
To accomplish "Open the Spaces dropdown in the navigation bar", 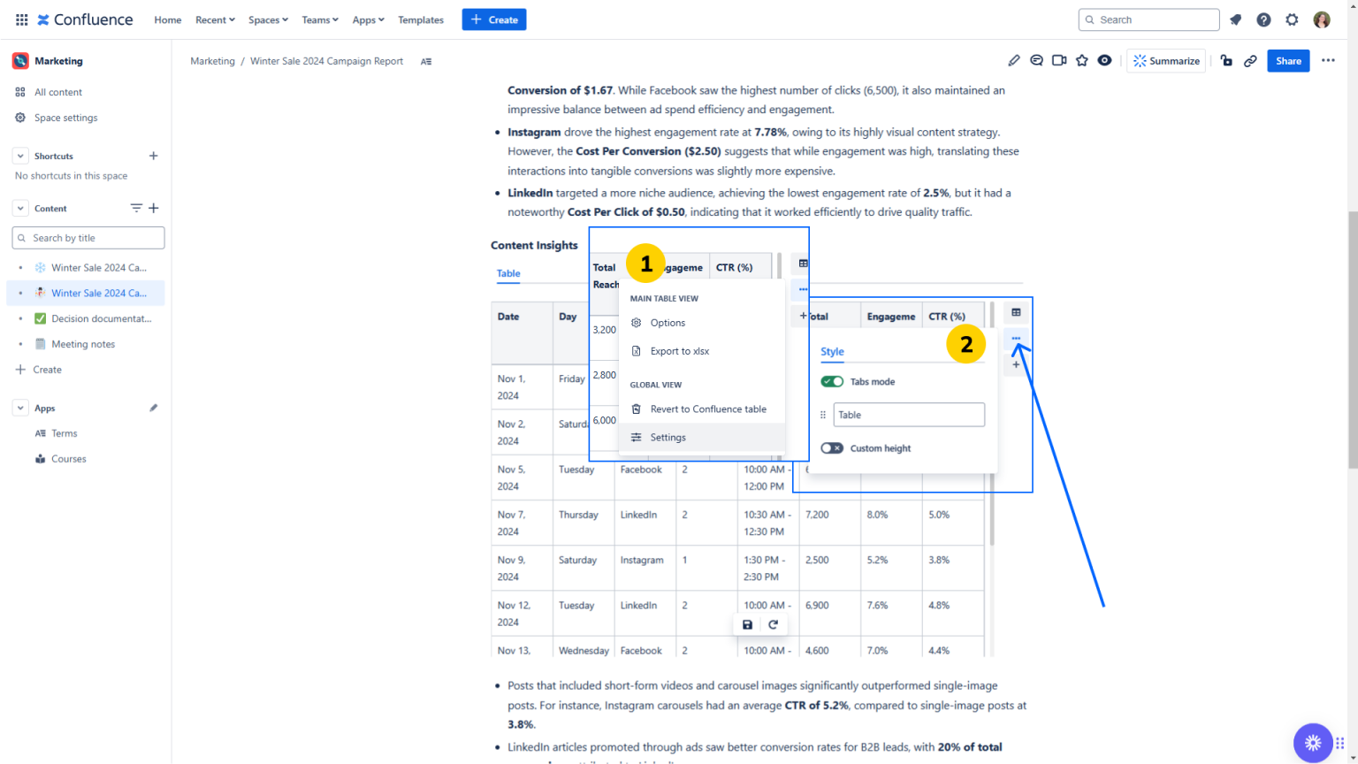I will tap(268, 19).
